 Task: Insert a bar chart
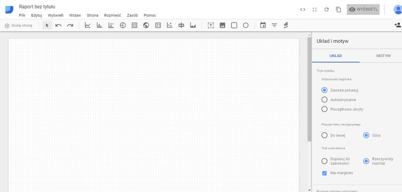pos(99,25)
